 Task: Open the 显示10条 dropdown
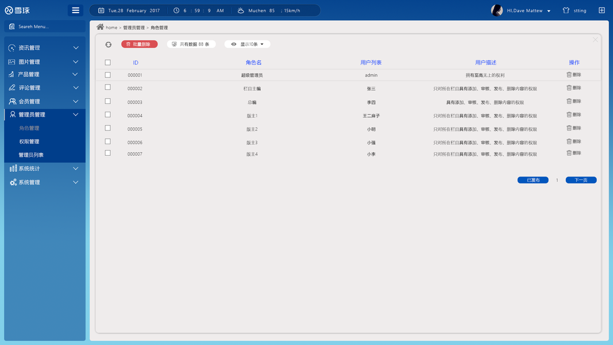pyautogui.click(x=247, y=44)
